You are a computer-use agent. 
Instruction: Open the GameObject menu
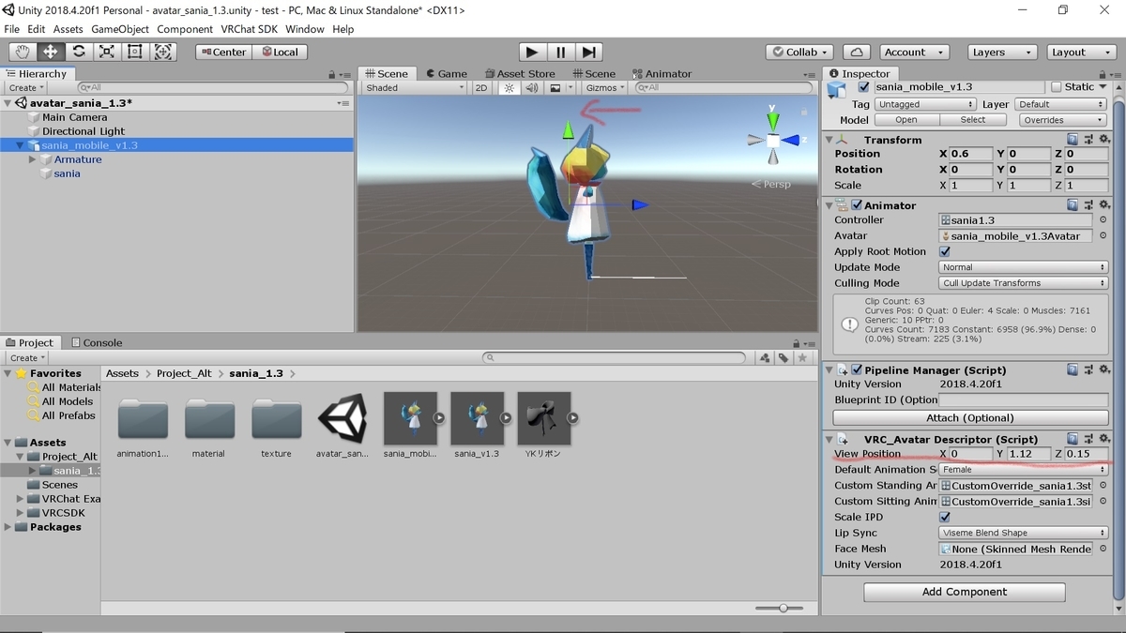(120, 29)
